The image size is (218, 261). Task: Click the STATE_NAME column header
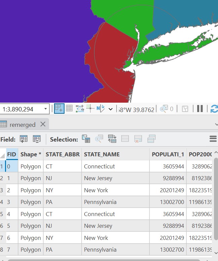(x=102, y=154)
